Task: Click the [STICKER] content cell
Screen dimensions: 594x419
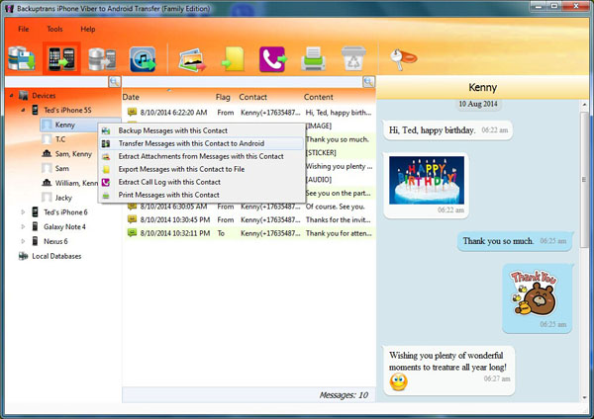Action: [321, 153]
